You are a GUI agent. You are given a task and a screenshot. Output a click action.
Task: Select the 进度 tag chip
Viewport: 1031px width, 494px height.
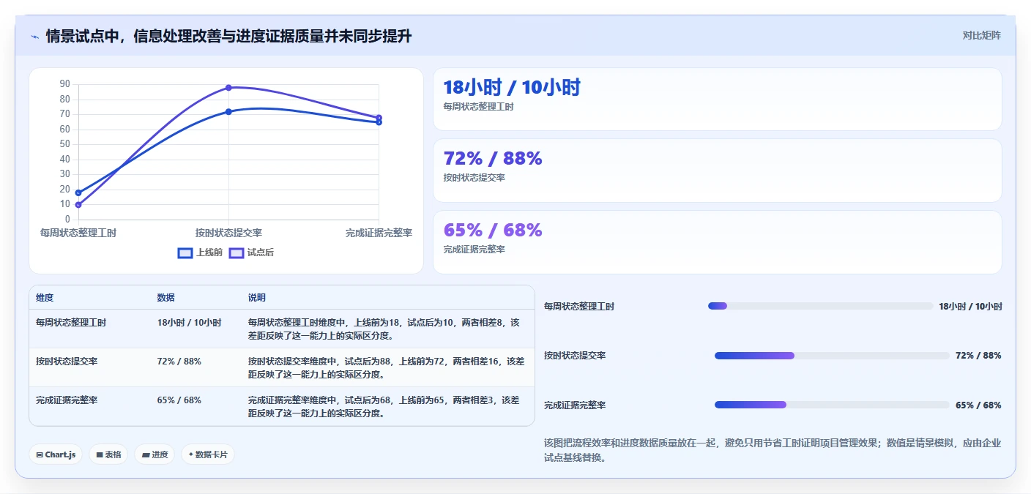(x=155, y=454)
